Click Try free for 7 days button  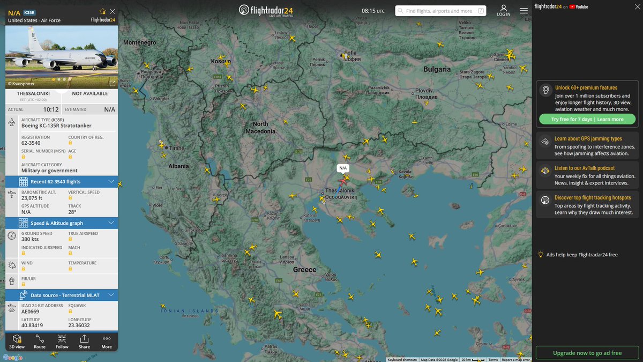pyautogui.click(x=587, y=119)
